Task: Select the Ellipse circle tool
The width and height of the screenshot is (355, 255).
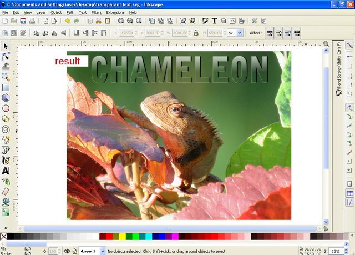Action: pyautogui.click(x=6, y=108)
